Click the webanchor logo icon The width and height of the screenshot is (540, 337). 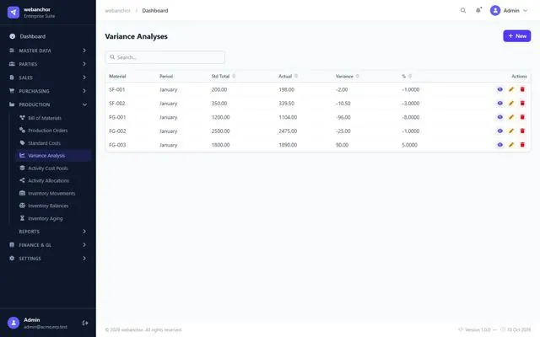click(x=13, y=13)
